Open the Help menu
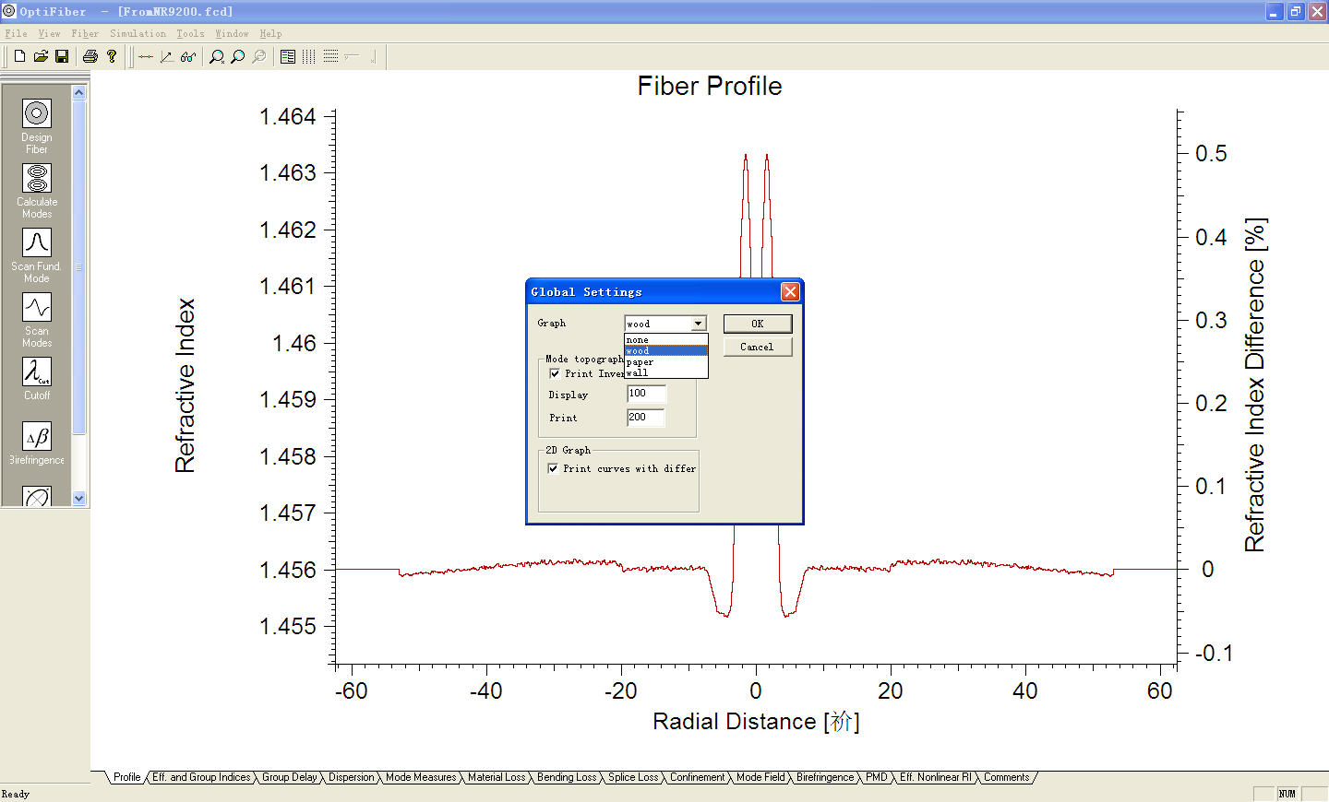Viewport: 1329px width, 802px height. tap(270, 33)
